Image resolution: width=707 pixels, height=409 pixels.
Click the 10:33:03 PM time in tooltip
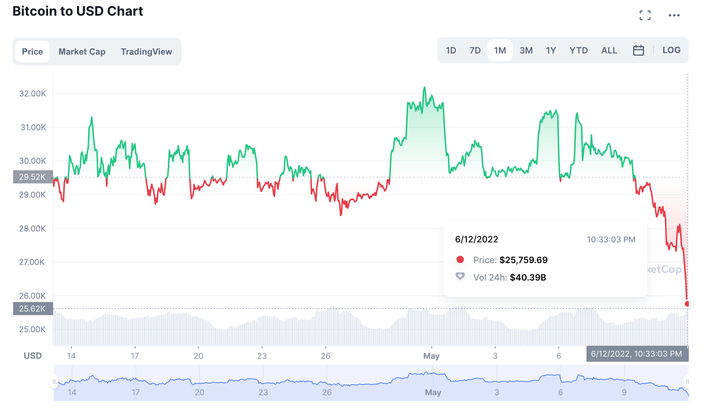(611, 239)
